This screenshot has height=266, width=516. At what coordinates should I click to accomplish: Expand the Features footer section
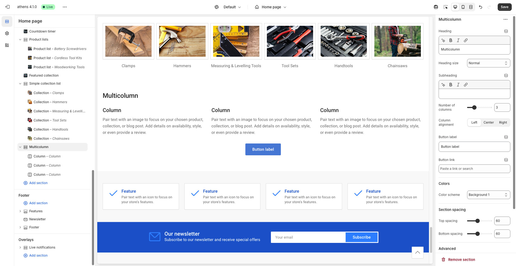point(20,211)
